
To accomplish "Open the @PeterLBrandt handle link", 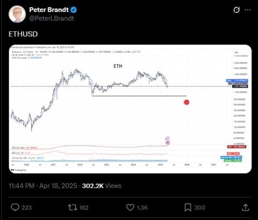I will [52, 18].
